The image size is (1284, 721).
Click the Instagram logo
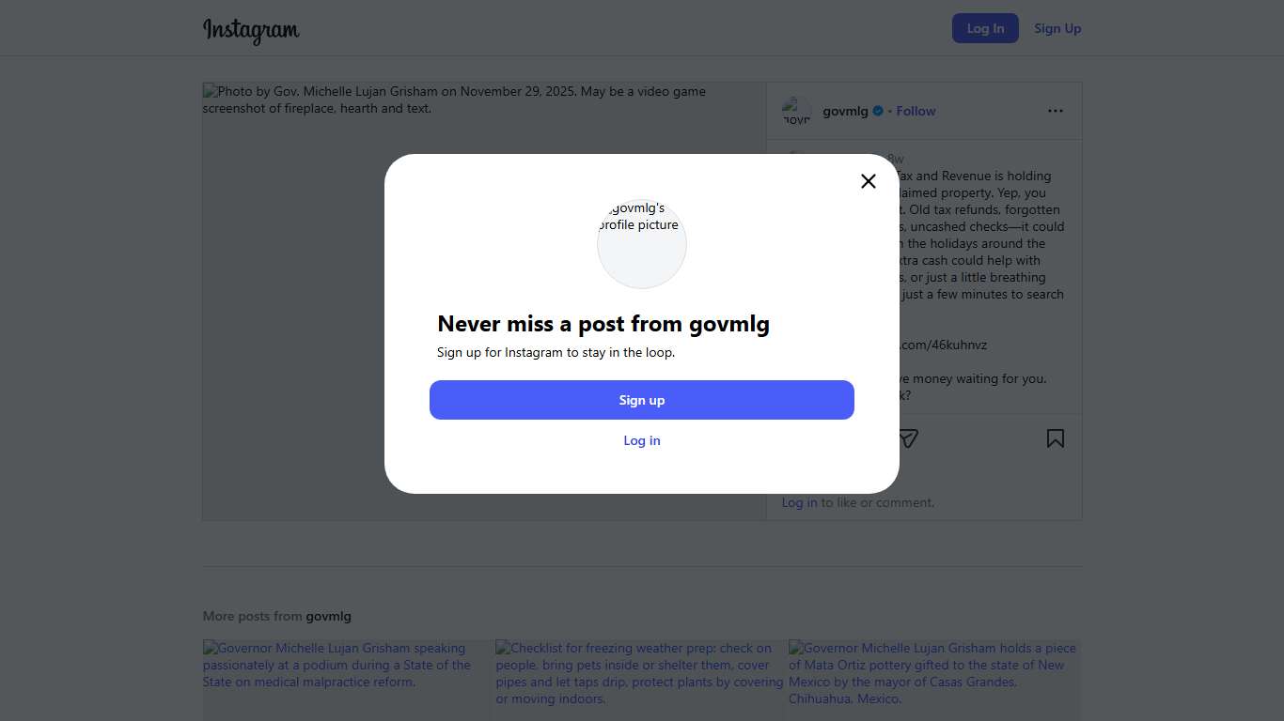tap(251, 29)
